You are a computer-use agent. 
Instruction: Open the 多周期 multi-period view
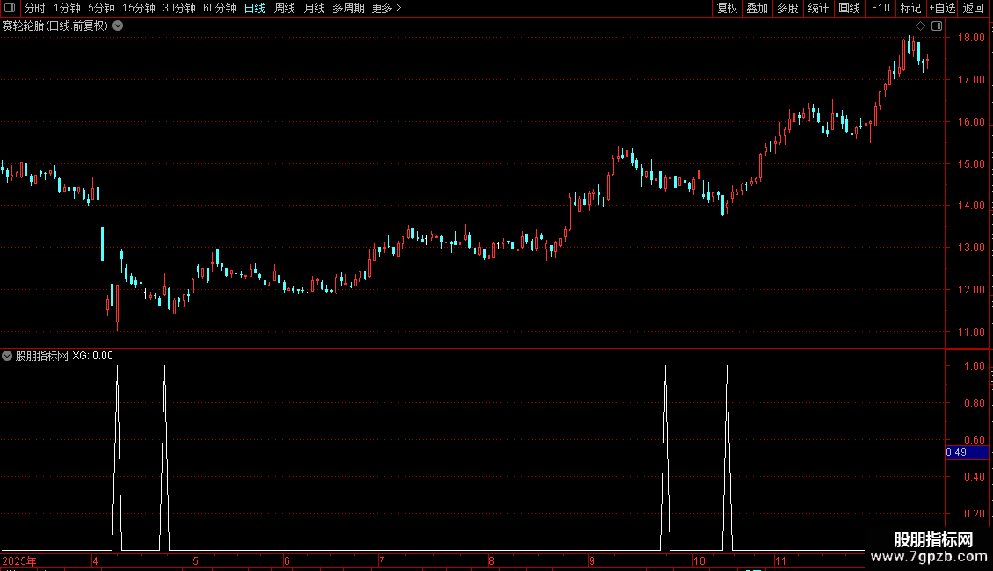(x=348, y=8)
